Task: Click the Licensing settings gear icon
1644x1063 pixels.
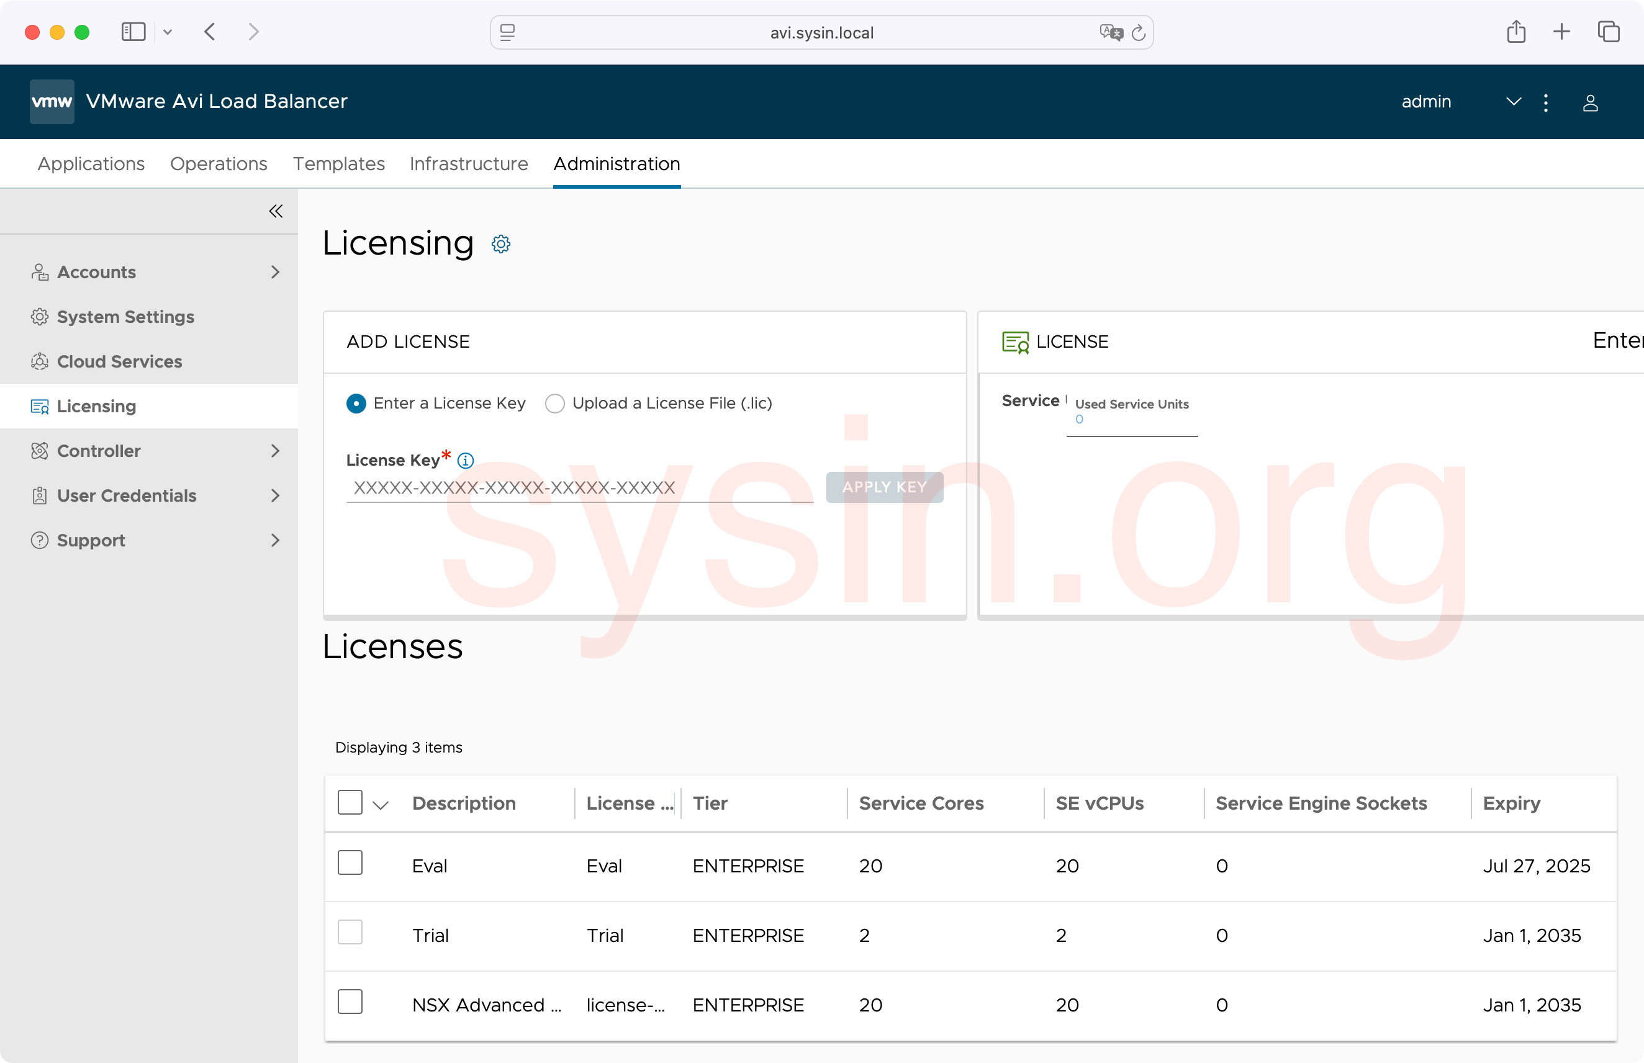Action: [500, 245]
